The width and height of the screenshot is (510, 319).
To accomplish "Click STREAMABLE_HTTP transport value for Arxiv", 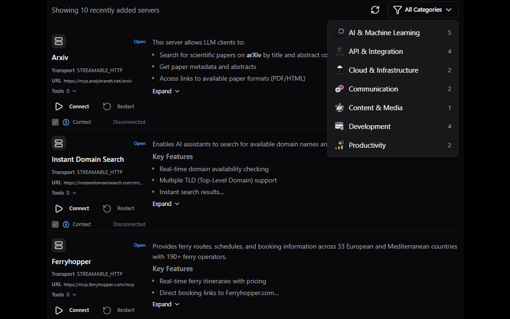I will pos(100,71).
